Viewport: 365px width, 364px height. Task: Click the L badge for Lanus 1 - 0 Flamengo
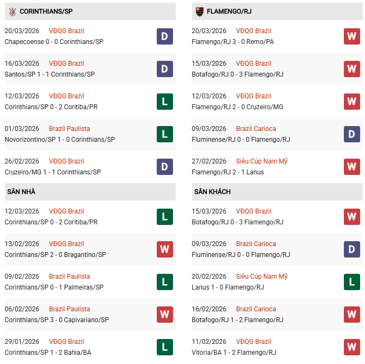pyautogui.click(x=352, y=282)
